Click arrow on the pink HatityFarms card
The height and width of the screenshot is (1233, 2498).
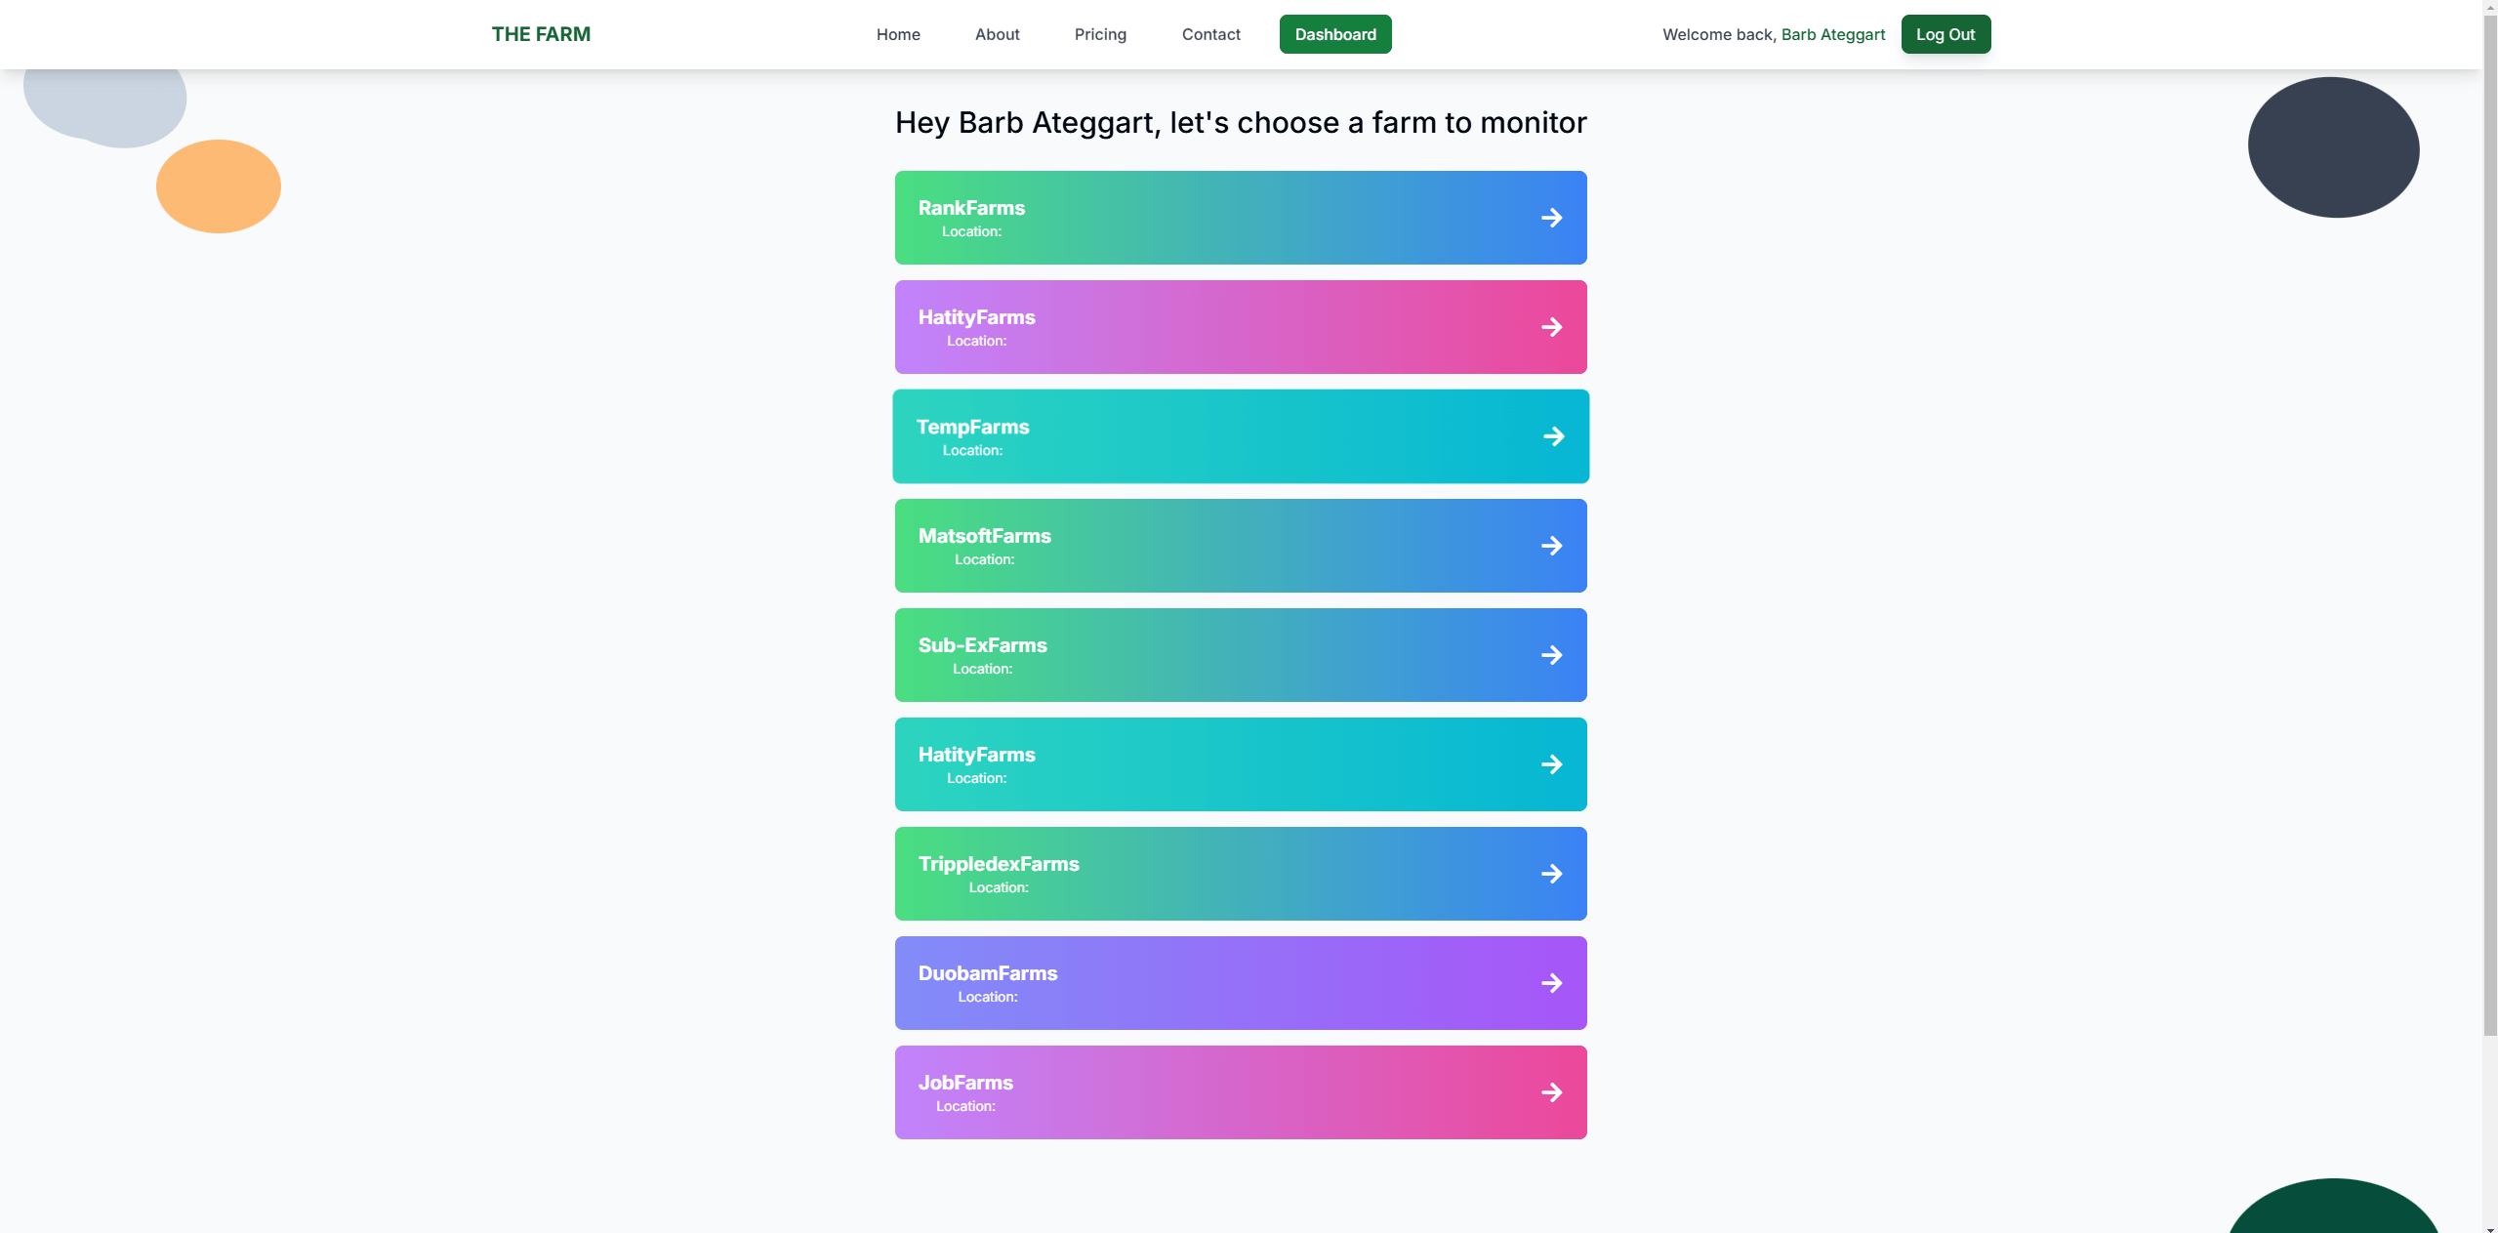coord(1551,327)
